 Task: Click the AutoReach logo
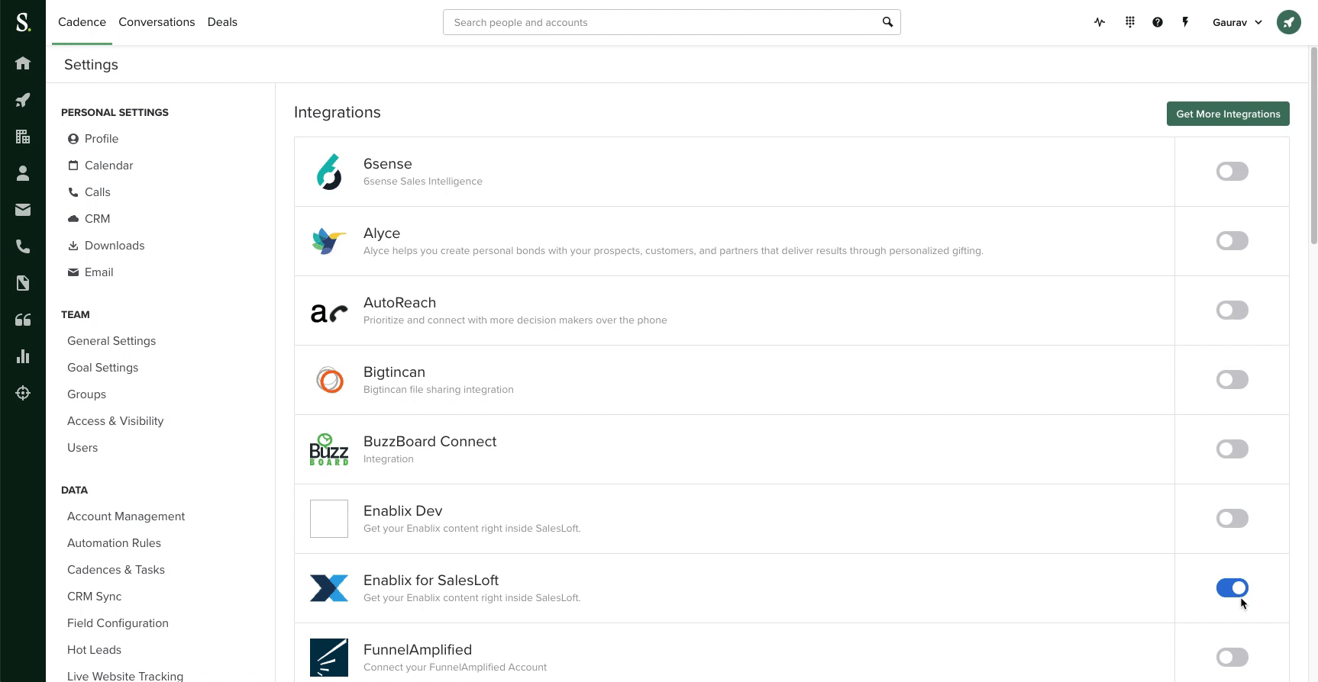tap(329, 311)
